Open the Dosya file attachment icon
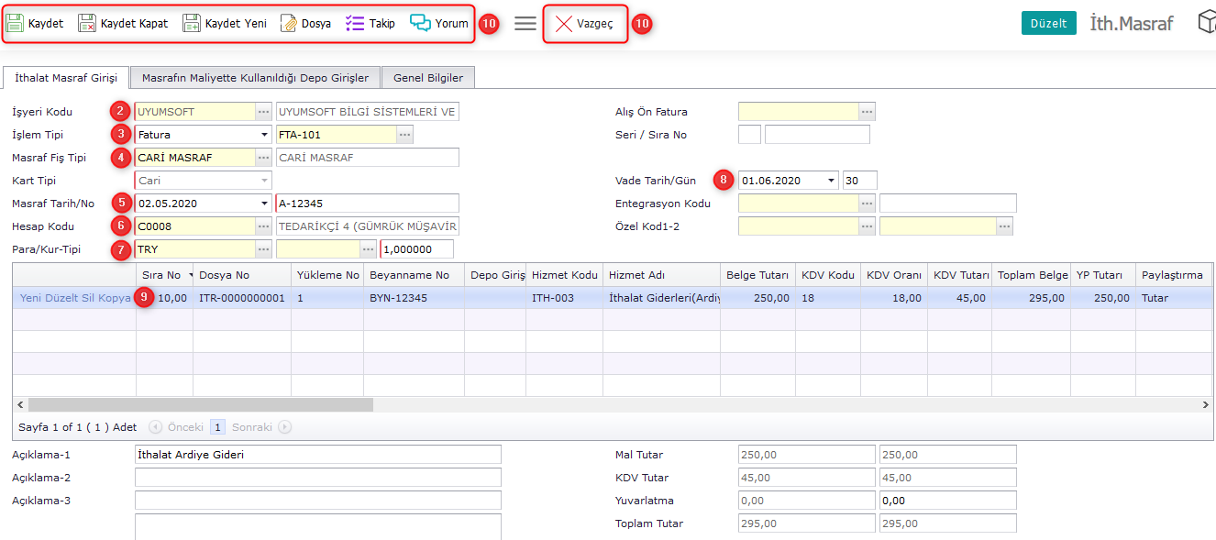The width and height of the screenshot is (1216, 540). [x=289, y=24]
